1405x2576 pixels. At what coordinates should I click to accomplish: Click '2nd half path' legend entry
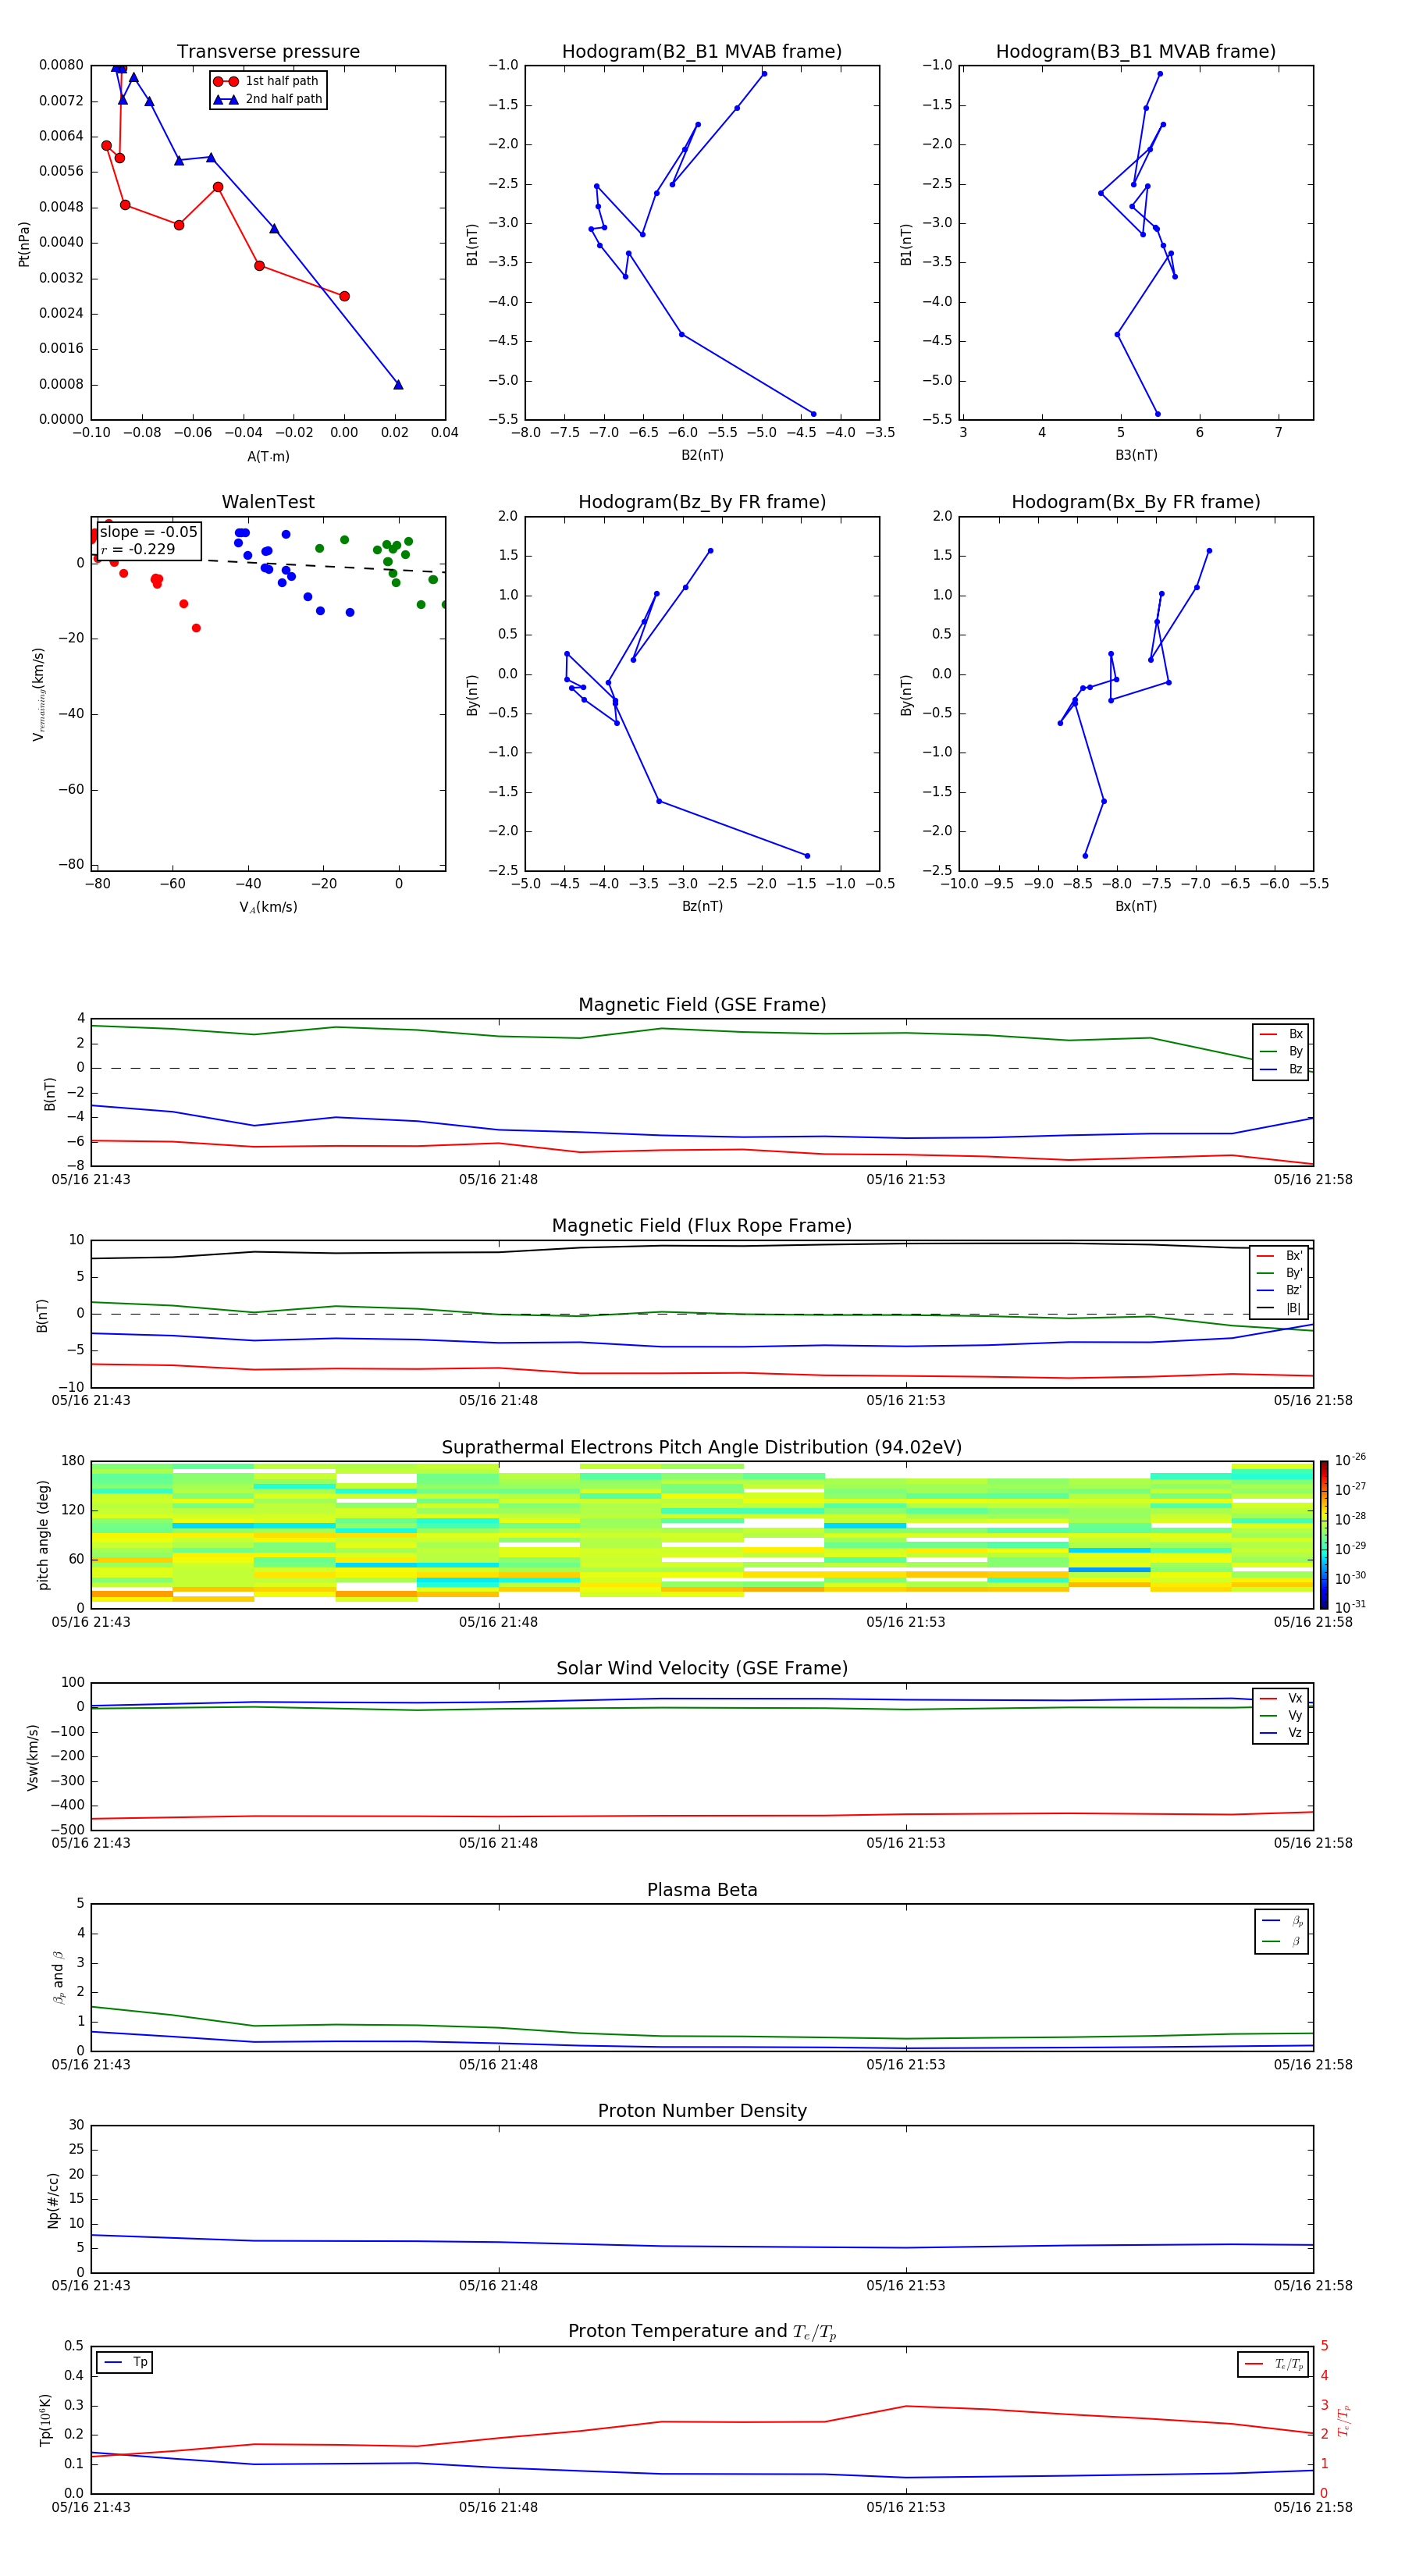(268, 99)
